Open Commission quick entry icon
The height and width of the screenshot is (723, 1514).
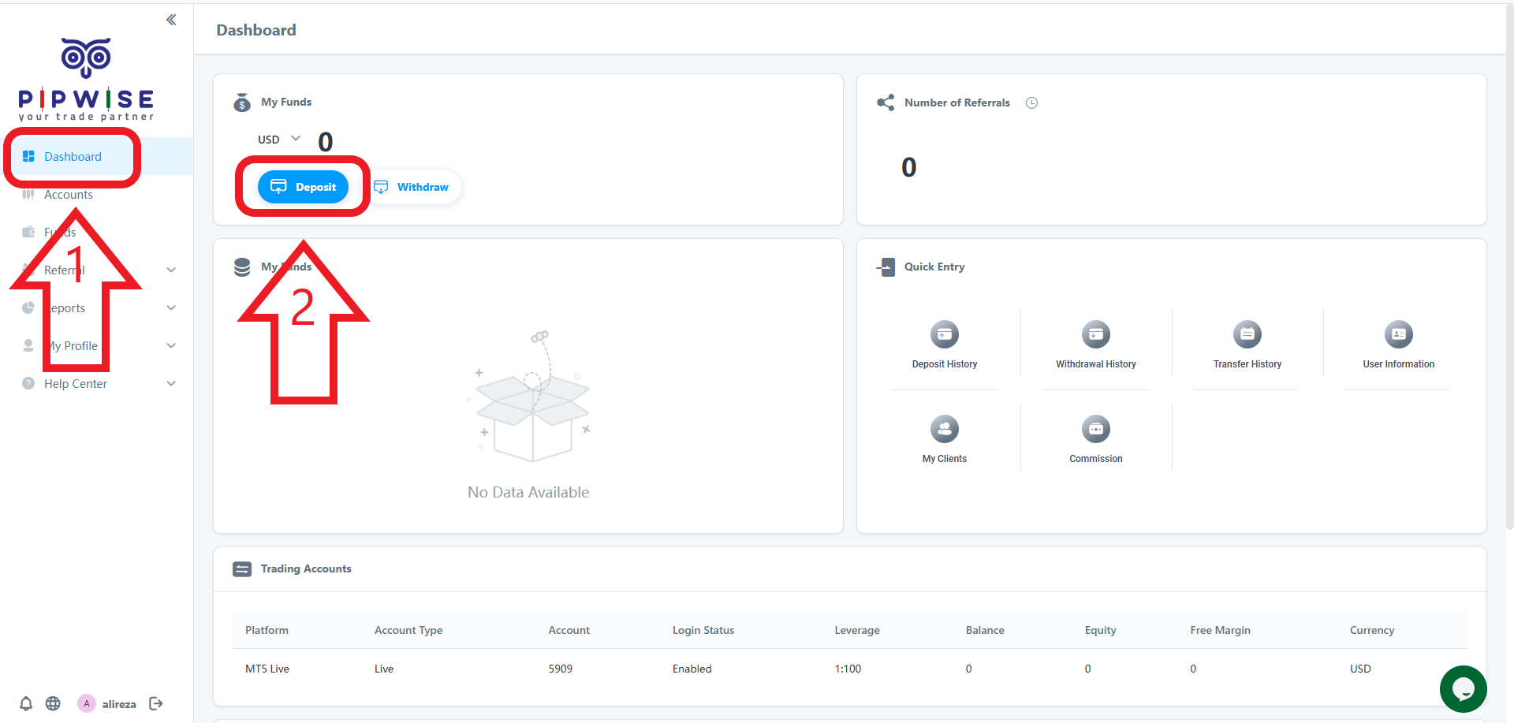(1096, 429)
